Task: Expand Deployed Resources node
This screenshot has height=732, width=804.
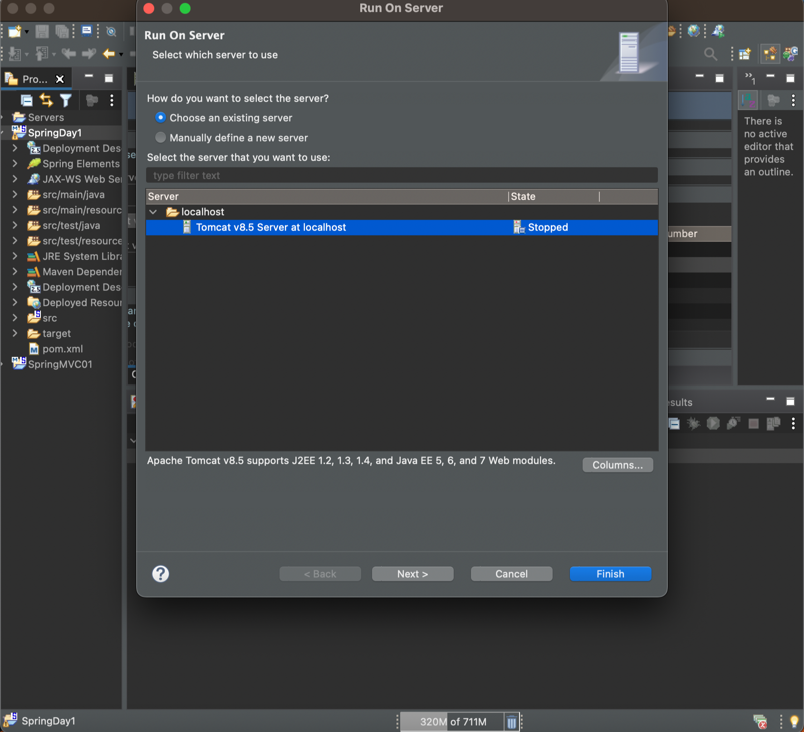Action: [x=15, y=302]
